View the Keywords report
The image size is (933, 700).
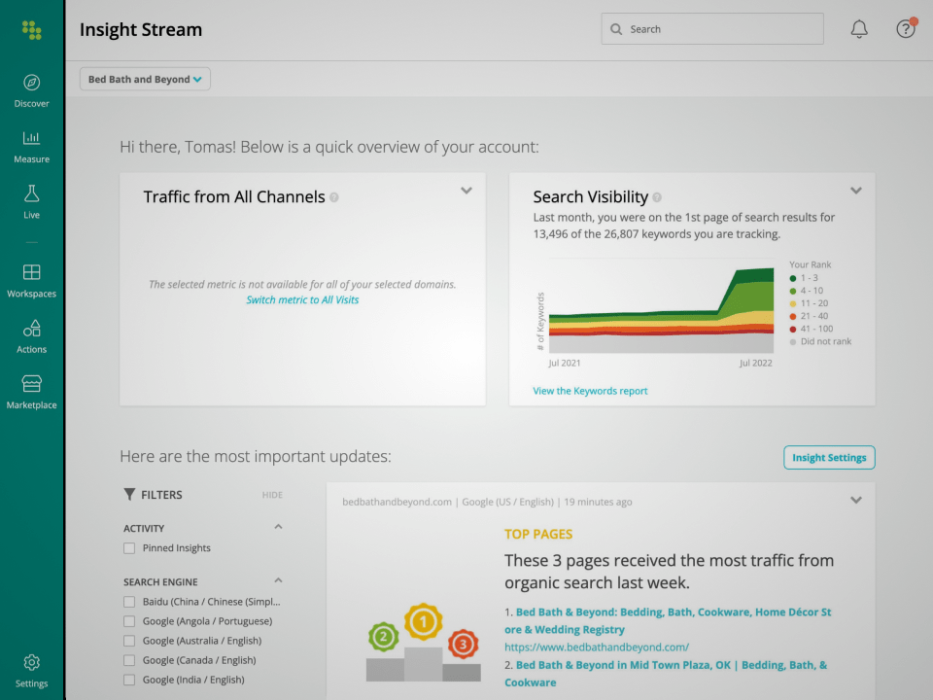point(592,389)
